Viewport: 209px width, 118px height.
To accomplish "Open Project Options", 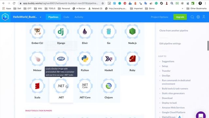I will click(159, 17).
